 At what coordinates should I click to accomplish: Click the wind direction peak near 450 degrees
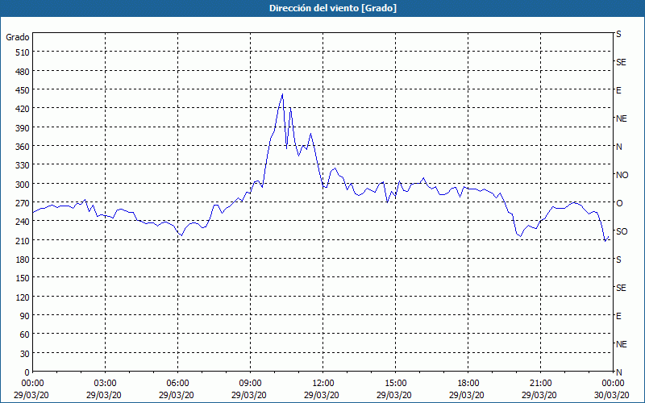282,94
